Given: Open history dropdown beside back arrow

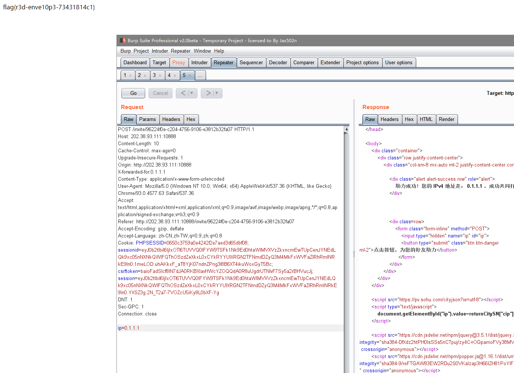Looking at the screenshot, I should 192,93.
